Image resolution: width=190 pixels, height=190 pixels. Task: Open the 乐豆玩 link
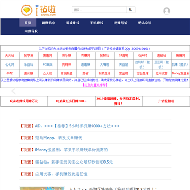coord(28,64)
